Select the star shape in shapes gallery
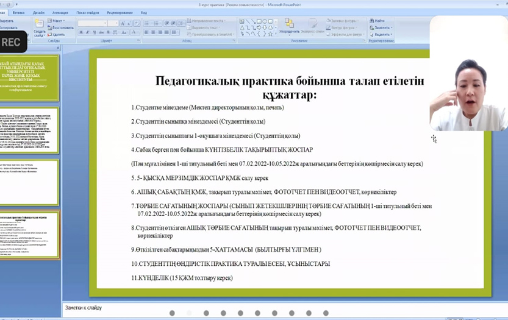The height and width of the screenshot is (320, 508). click(x=271, y=34)
